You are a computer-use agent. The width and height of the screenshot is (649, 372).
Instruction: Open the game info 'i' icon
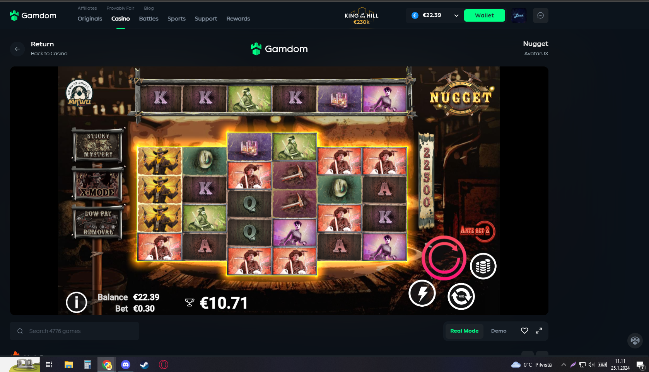tap(77, 302)
